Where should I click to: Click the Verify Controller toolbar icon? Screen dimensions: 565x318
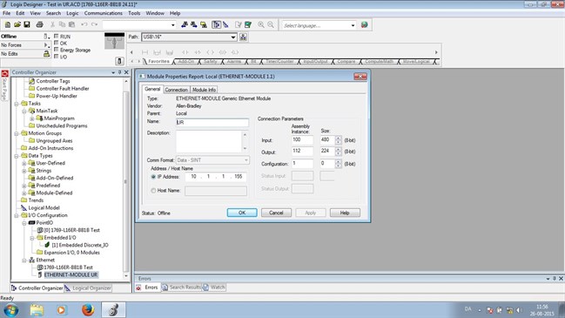[x=248, y=24]
